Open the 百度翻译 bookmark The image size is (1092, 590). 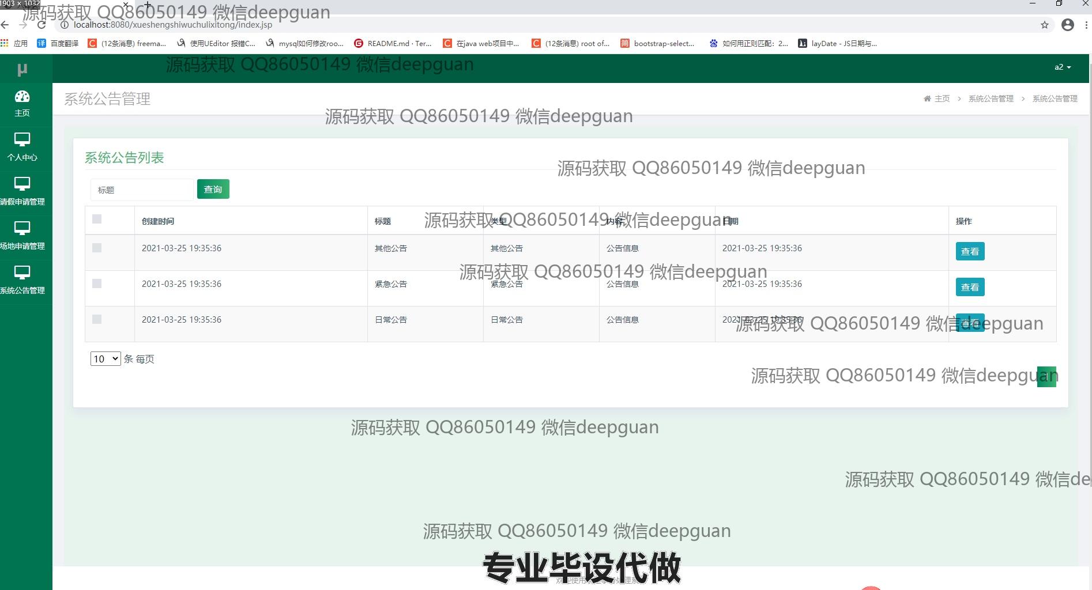(58, 43)
